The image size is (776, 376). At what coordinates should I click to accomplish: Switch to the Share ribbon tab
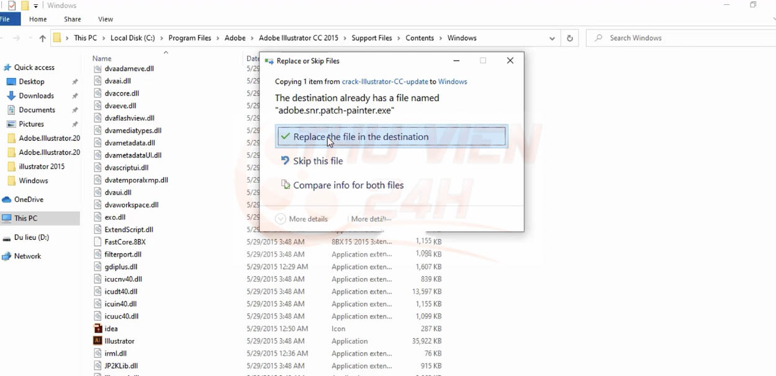tap(73, 19)
